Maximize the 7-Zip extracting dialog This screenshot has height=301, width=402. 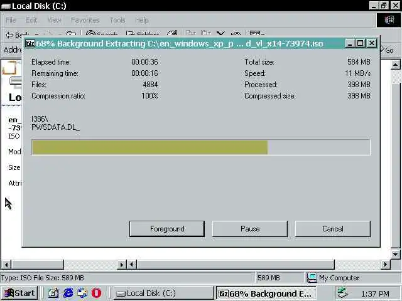[361, 43]
